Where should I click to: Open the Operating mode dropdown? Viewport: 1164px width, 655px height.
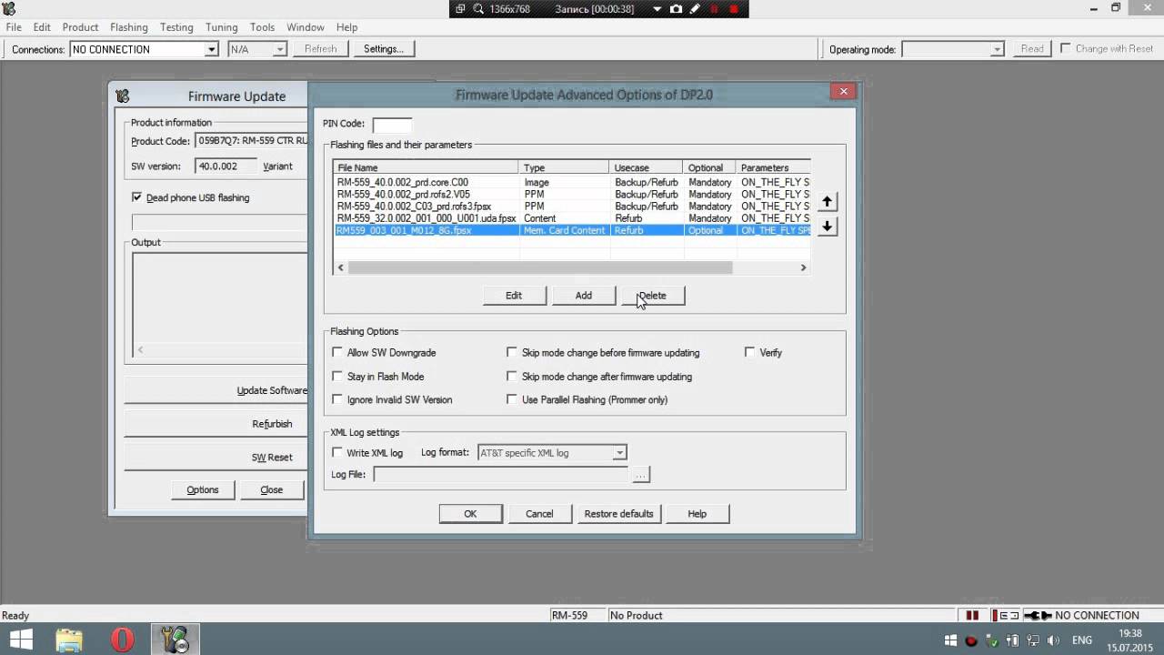tap(997, 49)
